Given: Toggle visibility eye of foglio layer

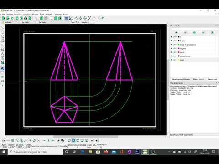Looking at the screenshot, I should point(172,41).
